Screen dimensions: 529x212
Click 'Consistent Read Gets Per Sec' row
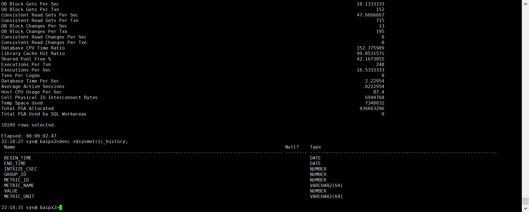pyautogui.click(x=193, y=15)
